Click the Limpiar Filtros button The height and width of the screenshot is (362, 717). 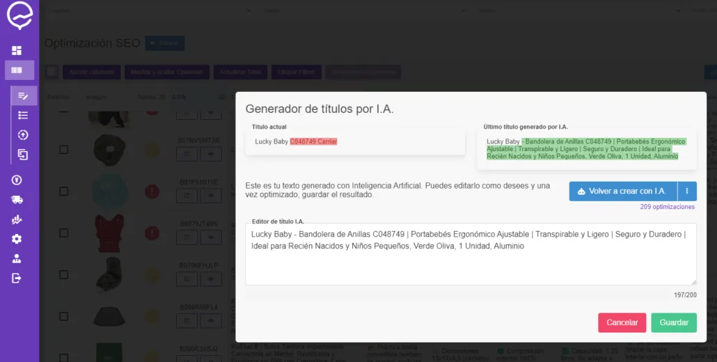297,72
